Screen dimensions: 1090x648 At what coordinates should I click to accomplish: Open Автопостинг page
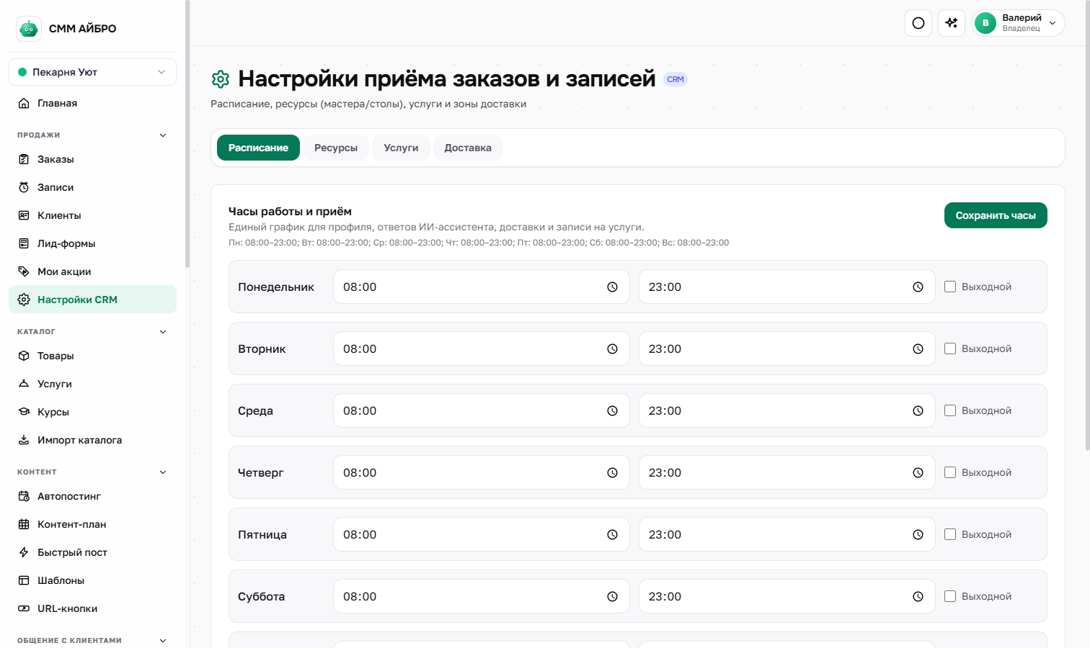click(x=92, y=496)
